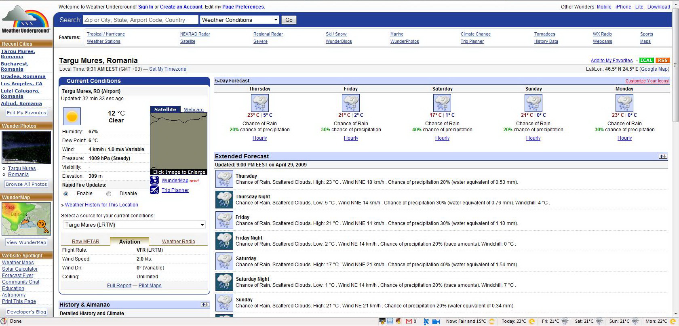Collapse the Extended Forecast section
Viewport: 679px width, 326px height.
point(663,156)
